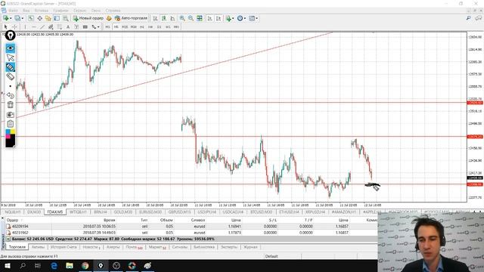
Task: Select the arrow pointer in drawing overlay
Action: (x=10, y=57)
